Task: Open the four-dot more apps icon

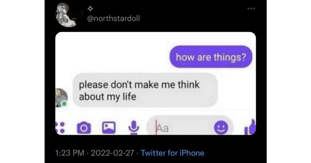Action: pyautogui.click(x=60, y=128)
